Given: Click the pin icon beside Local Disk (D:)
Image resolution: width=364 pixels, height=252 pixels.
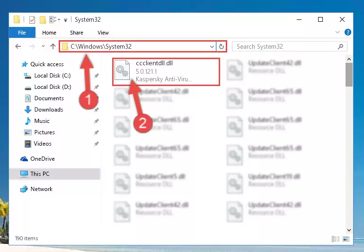Looking at the screenshot, I should 97,87.
